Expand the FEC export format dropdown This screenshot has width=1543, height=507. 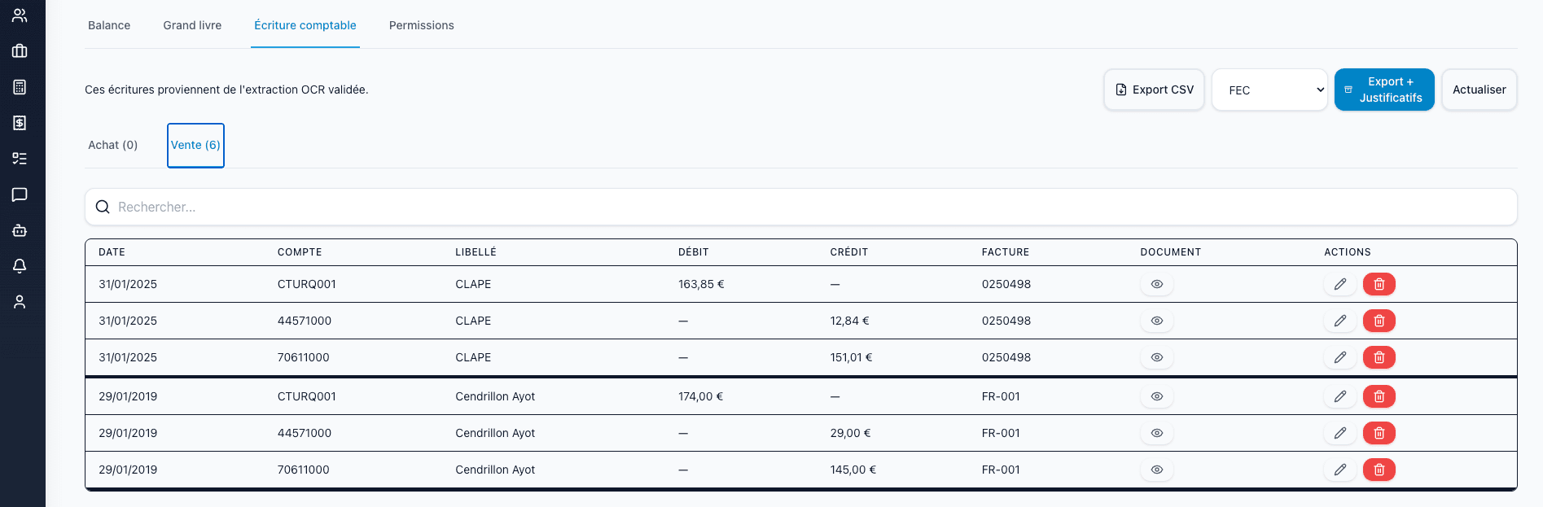[1269, 90]
